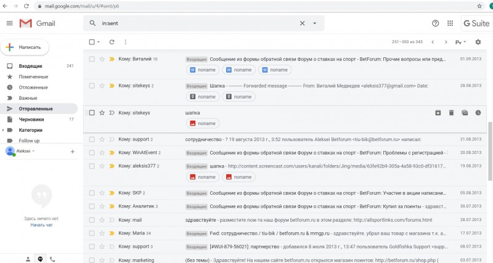Star the hovered sitekeys шапка message
Viewport: 493px width, 263px height.
coord(102,113)
